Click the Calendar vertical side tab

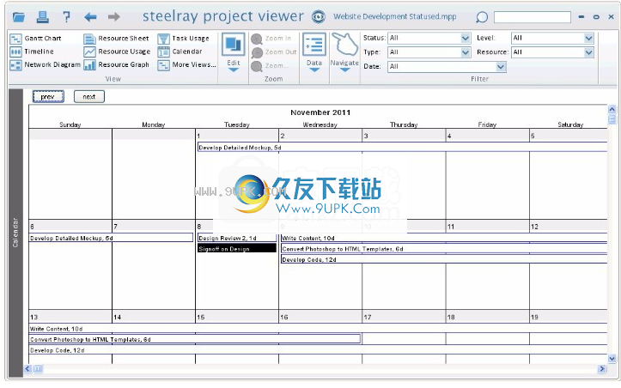click(15, 233)
